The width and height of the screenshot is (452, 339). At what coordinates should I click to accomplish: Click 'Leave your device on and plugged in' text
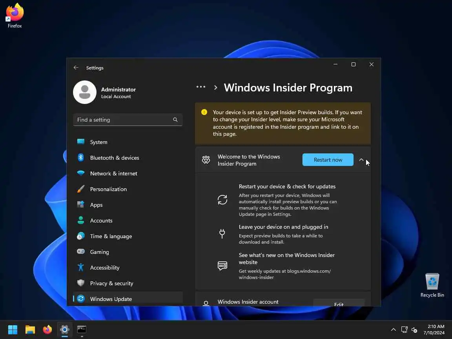pyautogui.click(x=283, y=227)
